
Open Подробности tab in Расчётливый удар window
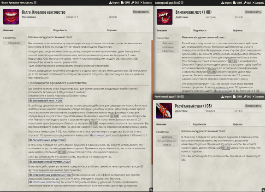tap(199, 124)
